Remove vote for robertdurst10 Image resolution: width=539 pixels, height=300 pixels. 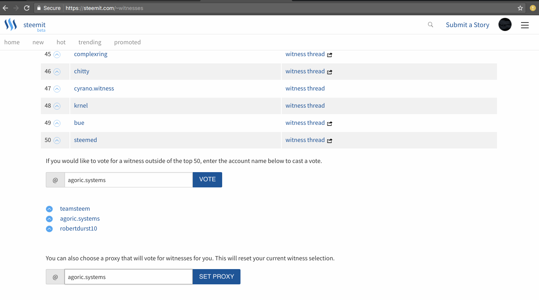49,229
